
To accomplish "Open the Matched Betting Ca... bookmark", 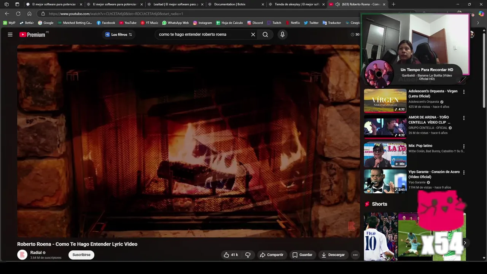I will pos(75,23).
